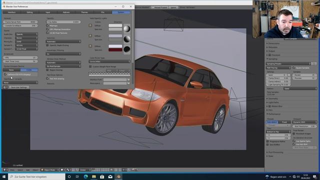Open the Sampling Presets dropdown

288,63
